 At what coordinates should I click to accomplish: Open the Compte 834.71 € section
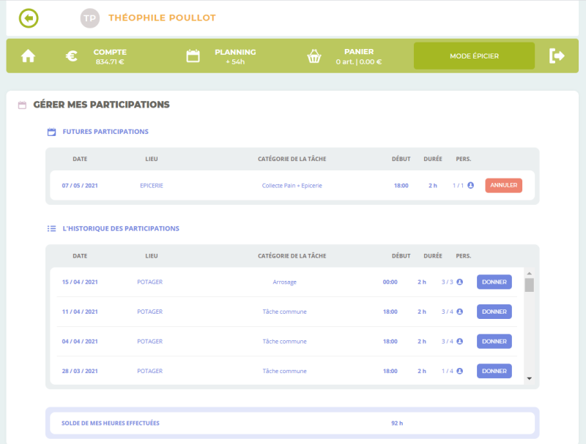coord(110,57)
